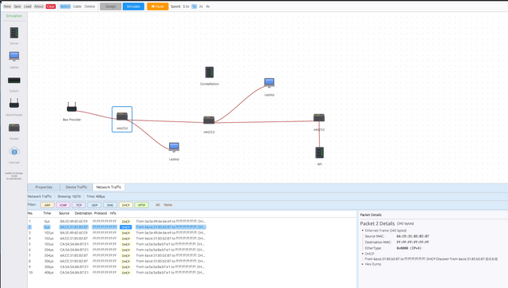Click the mkl252 switch node
Viewport: 508px width, 288px height.
point(319,117)
